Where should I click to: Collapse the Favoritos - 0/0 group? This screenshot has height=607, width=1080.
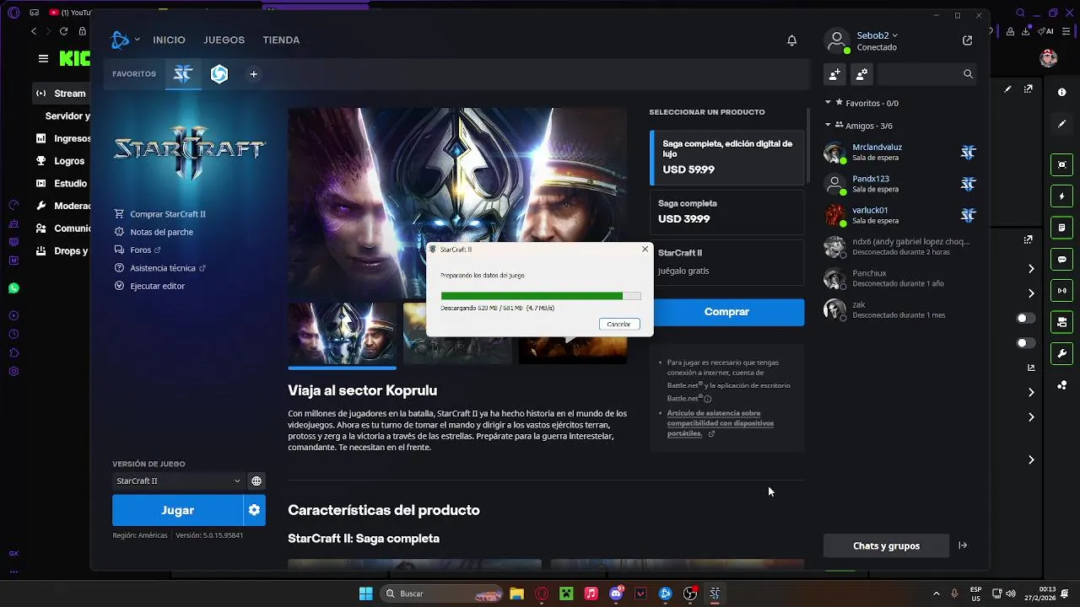828,102
